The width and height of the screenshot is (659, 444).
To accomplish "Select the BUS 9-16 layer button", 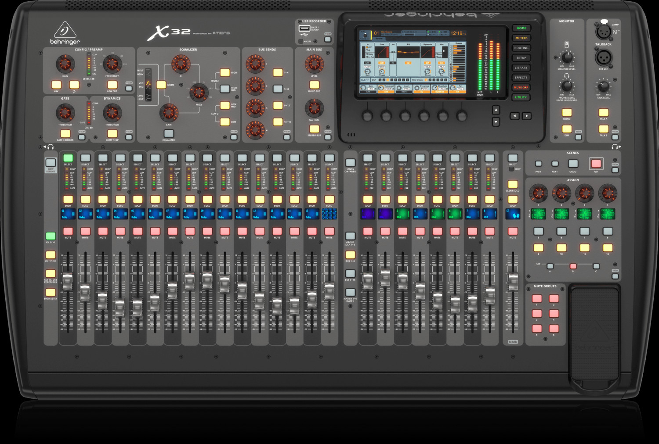I will coord(350,274).
